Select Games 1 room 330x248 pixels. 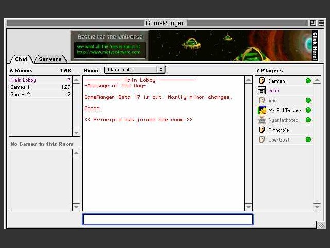pos(40,87)
